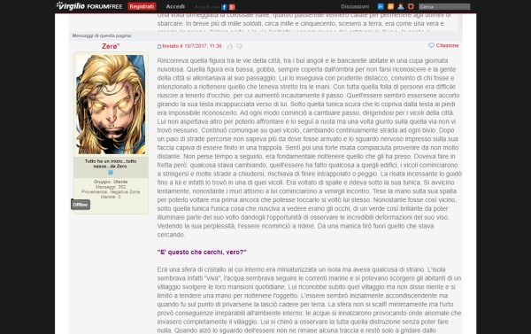Select the text 'Mantra: 0'
This screenshot has width=531, height=334.
pos(111,197)
